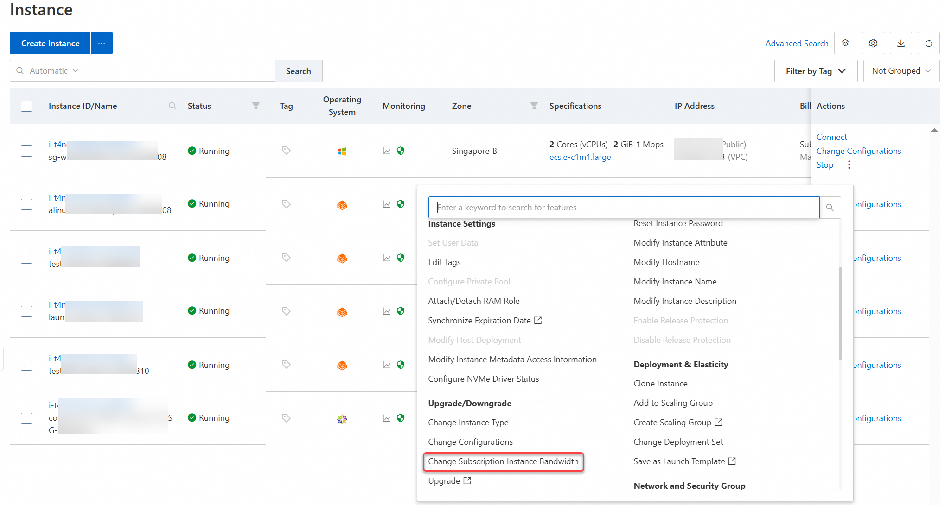This screenshot has height=505, width=945.
Task: Open the column settings gear icon
Action: click(x=873, y=44)
